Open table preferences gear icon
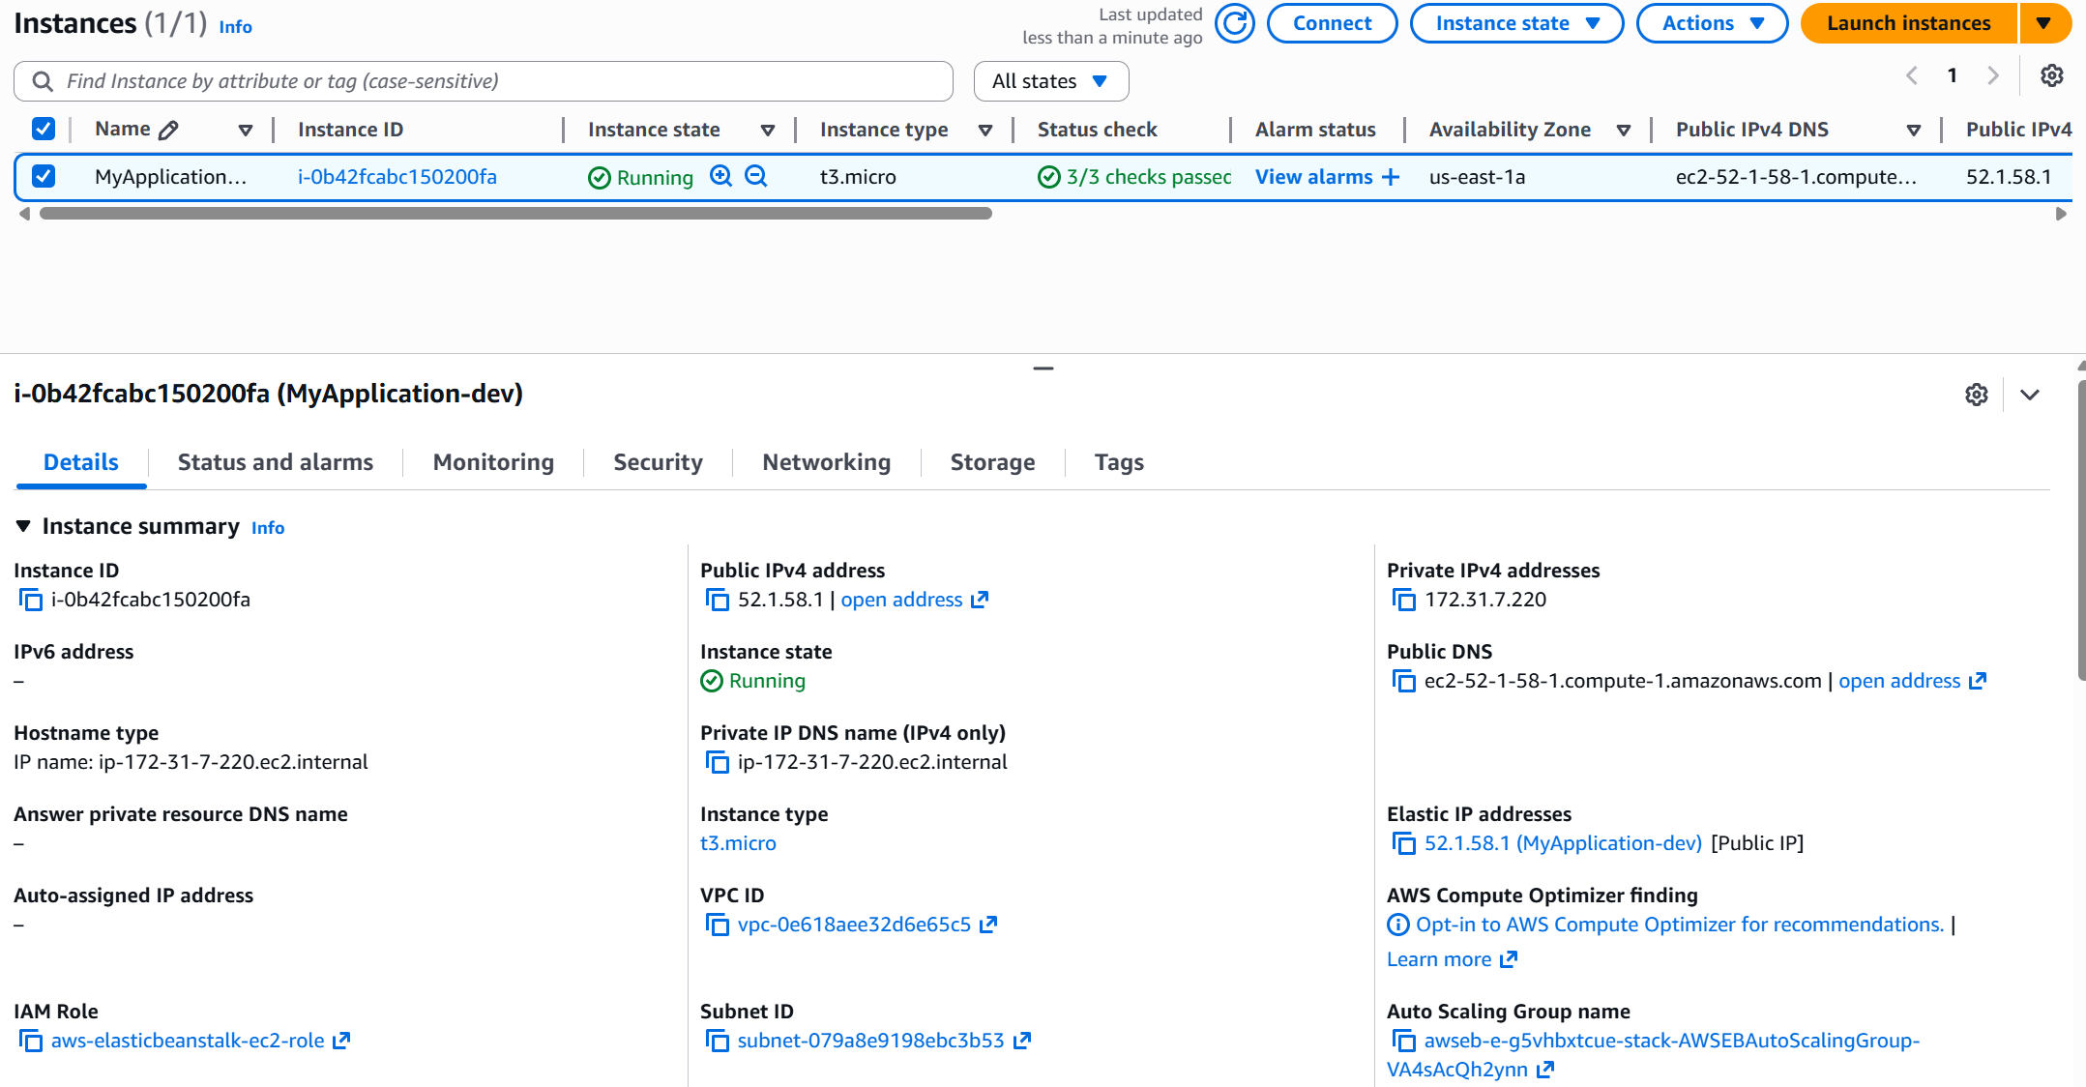The height and width of the screenshot is (1087, 2086). click(2051, 76)
